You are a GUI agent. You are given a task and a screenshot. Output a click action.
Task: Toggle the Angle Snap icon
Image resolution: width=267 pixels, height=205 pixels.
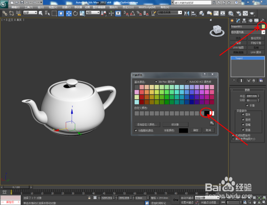(x=132, y=13)
